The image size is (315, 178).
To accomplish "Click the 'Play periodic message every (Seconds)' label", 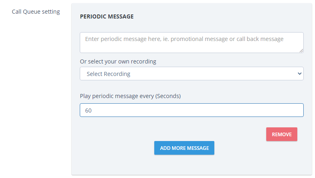I will tap(130, 96).
